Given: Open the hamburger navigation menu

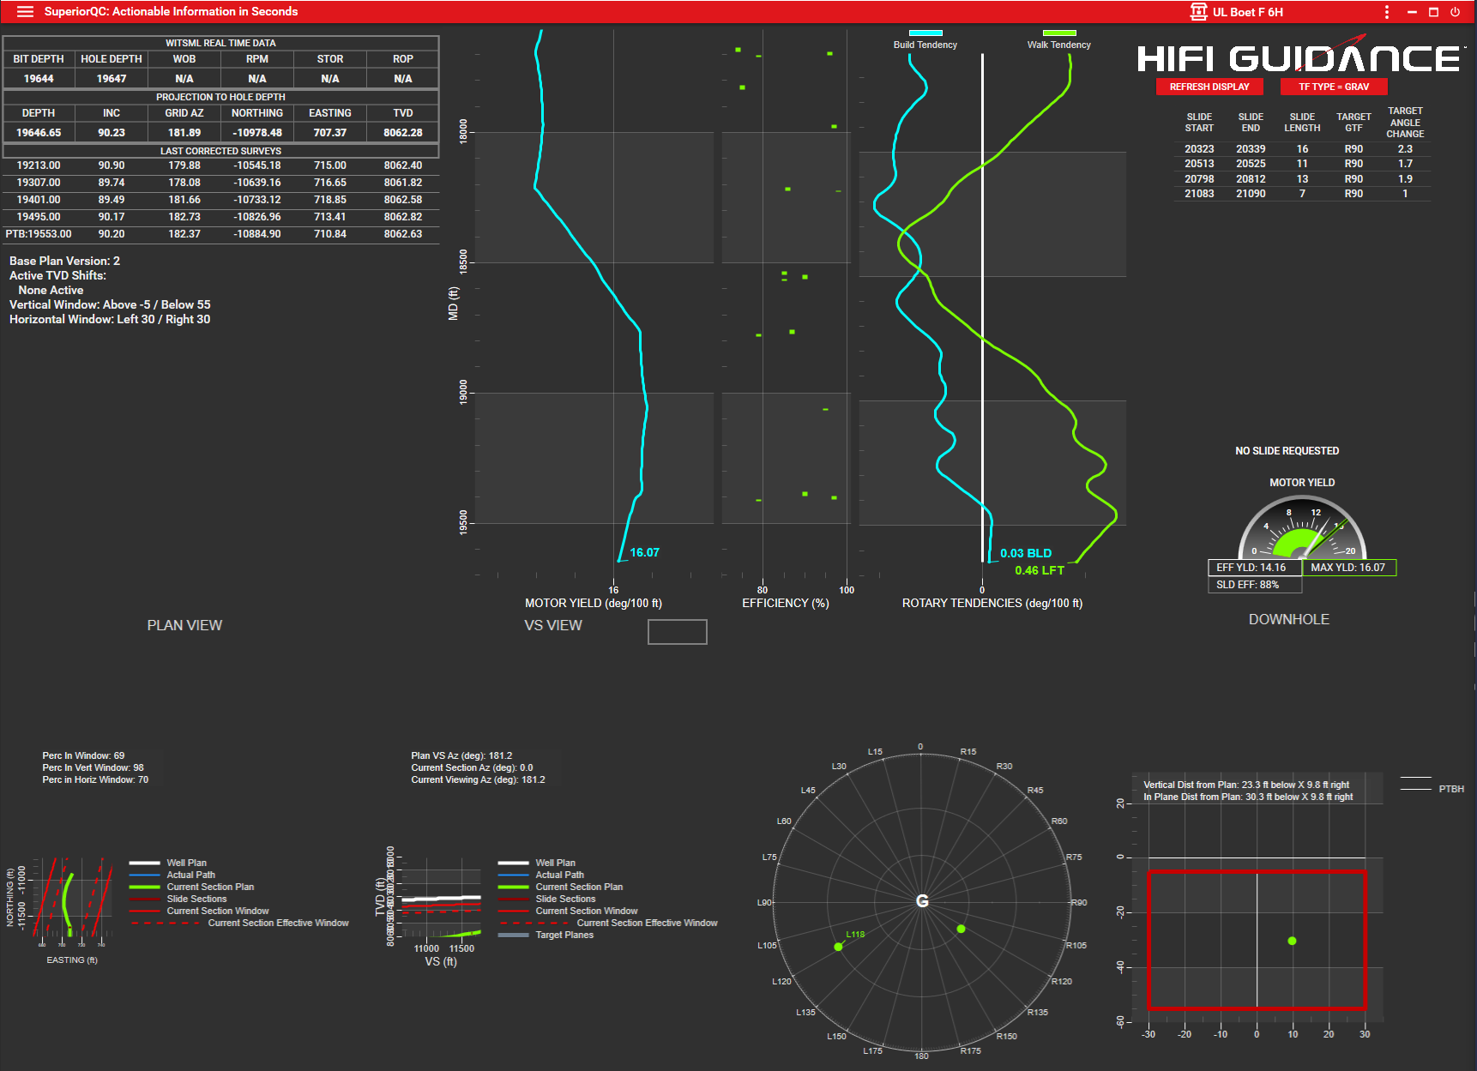Looking at the screenshot, I should (x=23, y=11).
